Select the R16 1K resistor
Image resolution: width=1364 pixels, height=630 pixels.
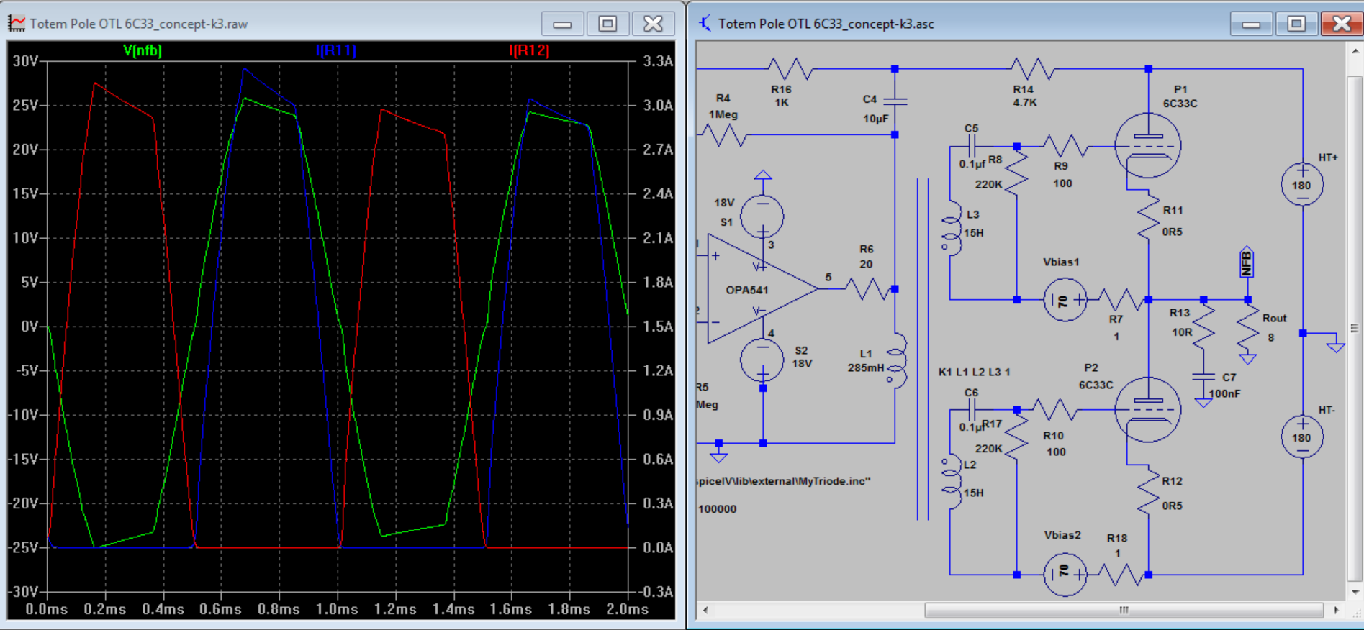click(x=790, y=69)
